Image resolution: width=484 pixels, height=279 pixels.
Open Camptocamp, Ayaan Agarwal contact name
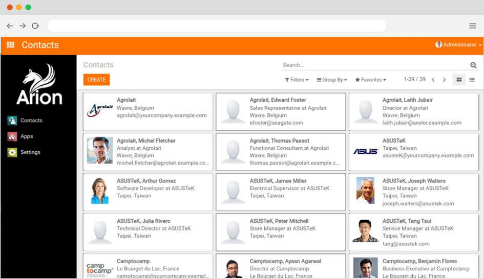285,261
